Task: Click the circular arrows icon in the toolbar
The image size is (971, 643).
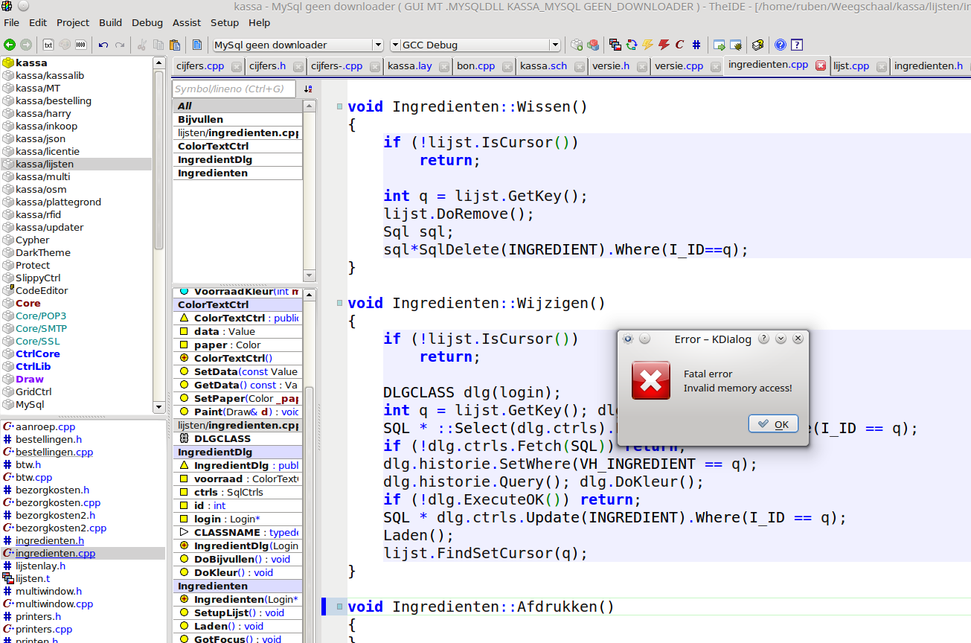Action: coord(632,45)
